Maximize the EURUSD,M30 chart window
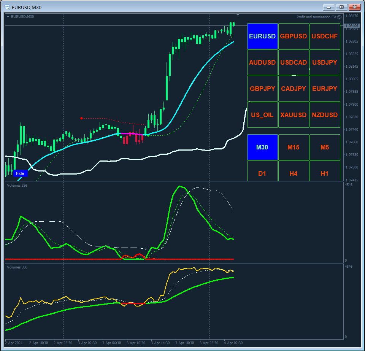 [341, 7]
